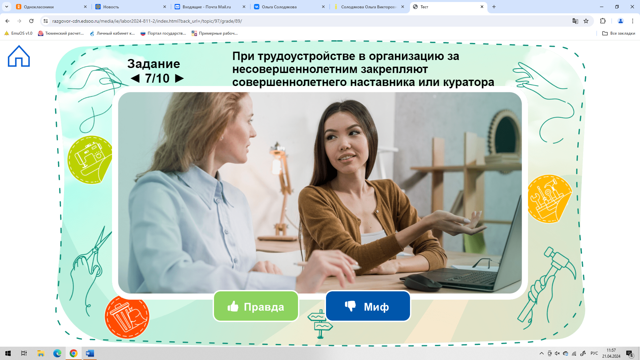
Task: Click the blue home icon
Action: pyautogui.click(x=19, y=56)
